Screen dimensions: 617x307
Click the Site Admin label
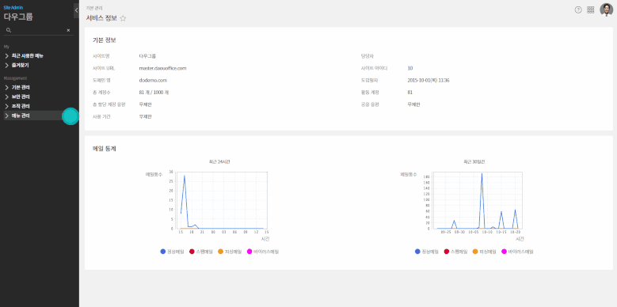13,7
